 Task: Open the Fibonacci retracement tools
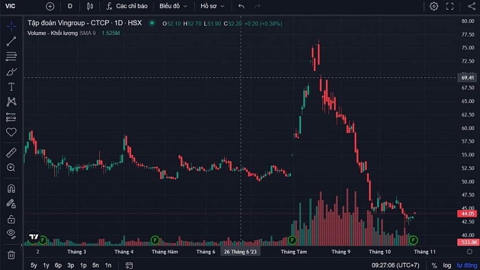click(11, 56)
